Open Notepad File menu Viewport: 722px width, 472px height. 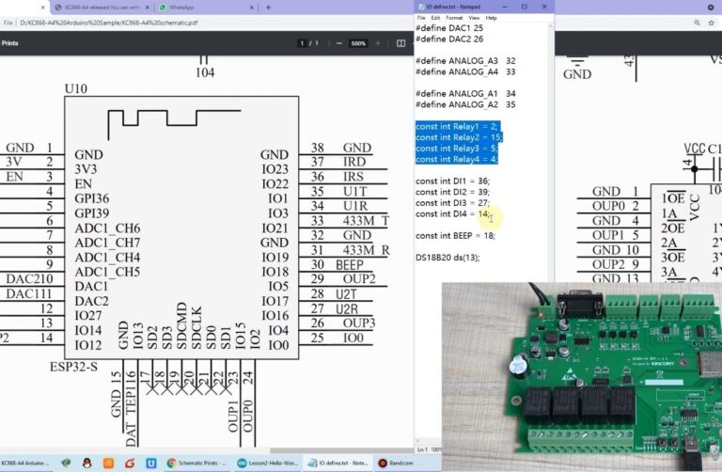(422, 18)
